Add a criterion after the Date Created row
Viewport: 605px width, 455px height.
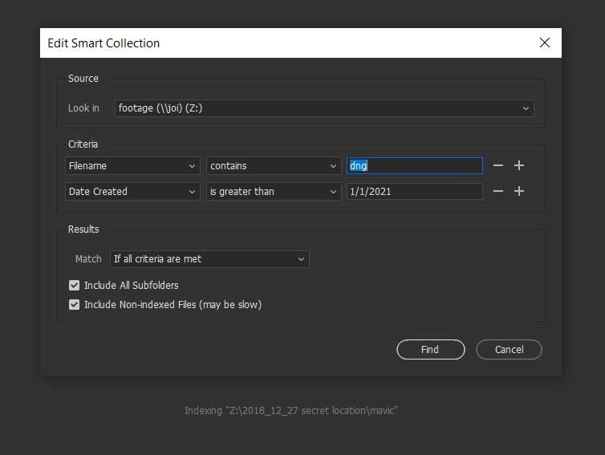coord(519,191)
